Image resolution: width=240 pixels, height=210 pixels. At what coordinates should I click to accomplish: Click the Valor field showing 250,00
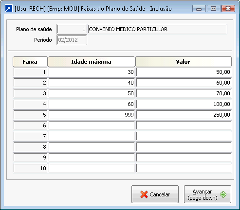tap(184, 115)
